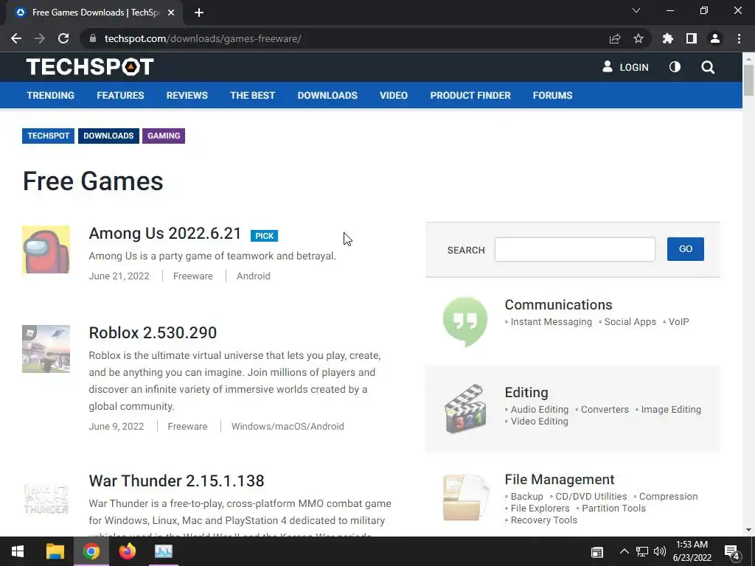755x566 pixels.
Task: Click the Editing clapperboard icon
Action: [465, 408]
